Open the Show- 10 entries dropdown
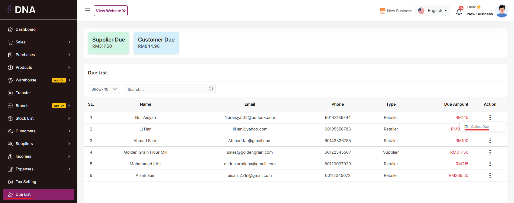This screenshot has width=514, height=203. tap(104, 89)
